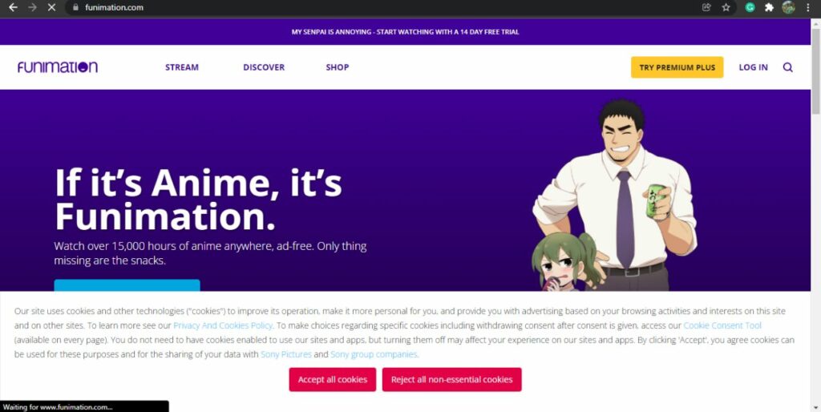This screenshot has width=821, height=412.
Task: Open the Grammarly extension icon
Action: pos(750,7)
